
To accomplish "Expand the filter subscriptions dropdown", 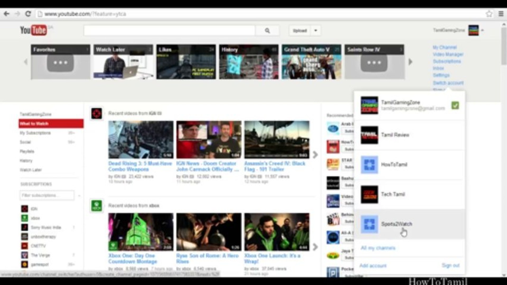I will click(x=80, y=196).
